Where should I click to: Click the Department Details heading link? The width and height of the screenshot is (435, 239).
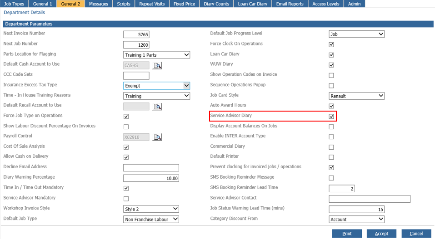(x=24, y=12)
